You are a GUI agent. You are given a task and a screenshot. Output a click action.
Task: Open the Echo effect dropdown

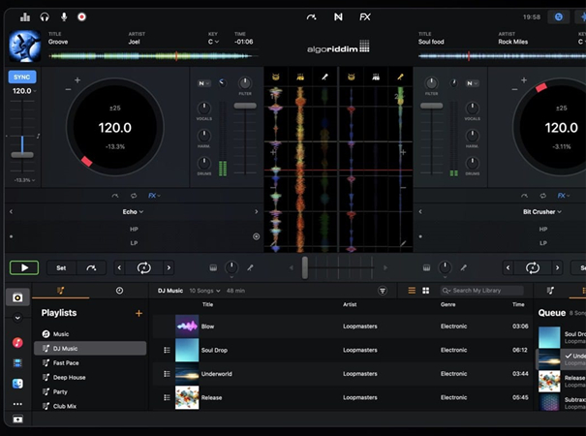[133, 211]
